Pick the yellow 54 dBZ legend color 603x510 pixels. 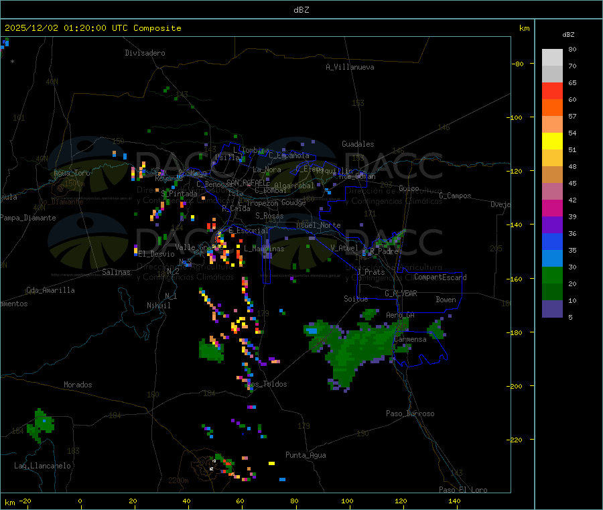click(x=552, y=141)
